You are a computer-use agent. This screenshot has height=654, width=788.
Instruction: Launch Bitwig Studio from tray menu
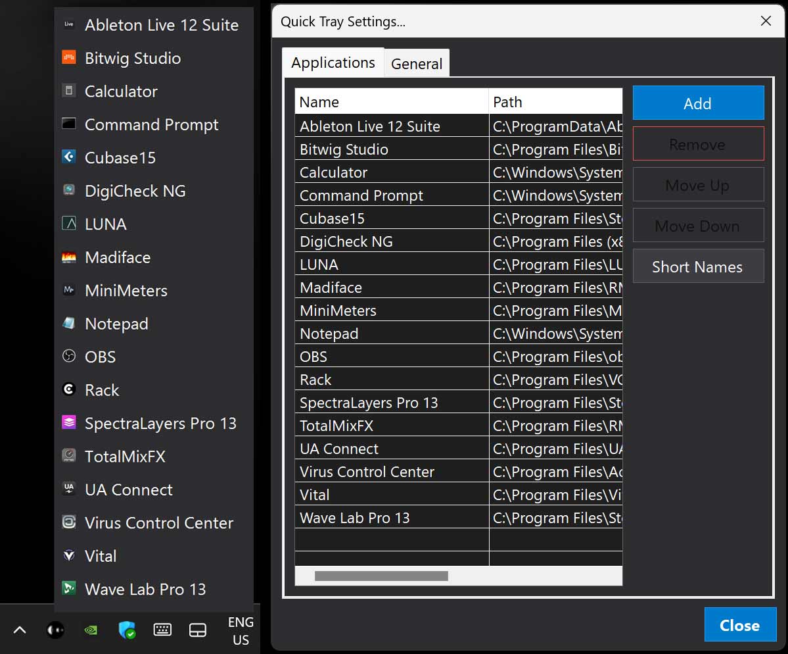click(154, 57)
